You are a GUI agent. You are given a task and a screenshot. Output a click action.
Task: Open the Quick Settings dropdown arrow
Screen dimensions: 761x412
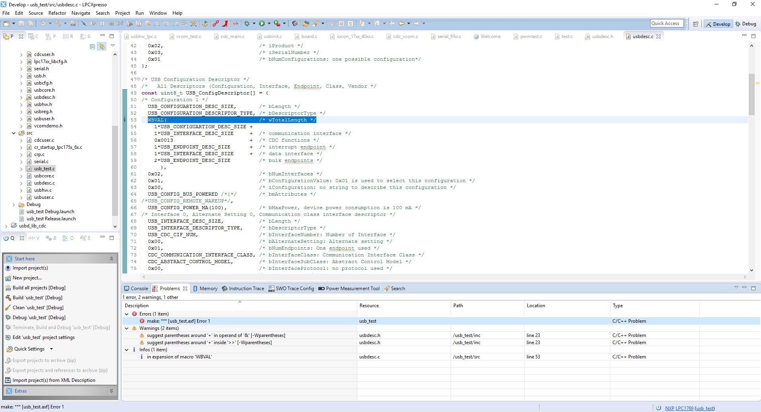pyautogui.click(x=51, y=349)
